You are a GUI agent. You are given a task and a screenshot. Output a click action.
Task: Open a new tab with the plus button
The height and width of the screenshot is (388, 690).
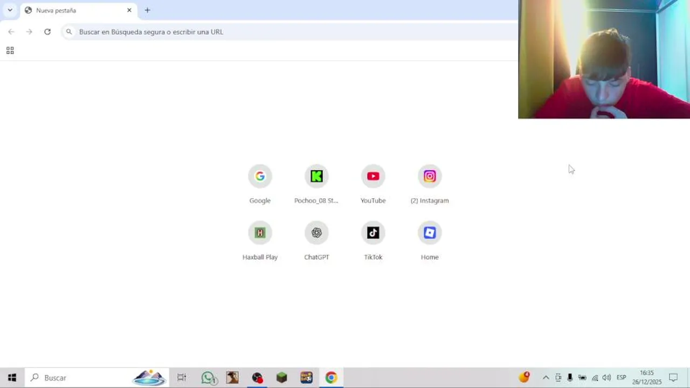[x=147, y=10]
